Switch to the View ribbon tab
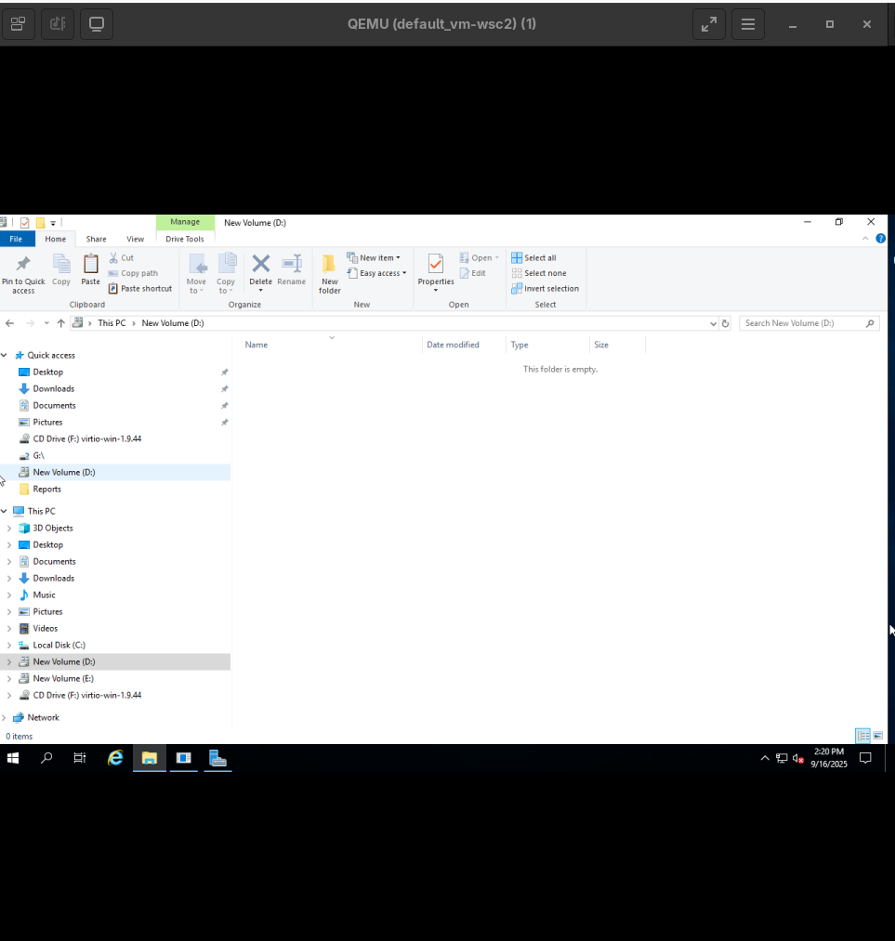The image size is (895, 941). pyautogui.click(x=135, y=239)
